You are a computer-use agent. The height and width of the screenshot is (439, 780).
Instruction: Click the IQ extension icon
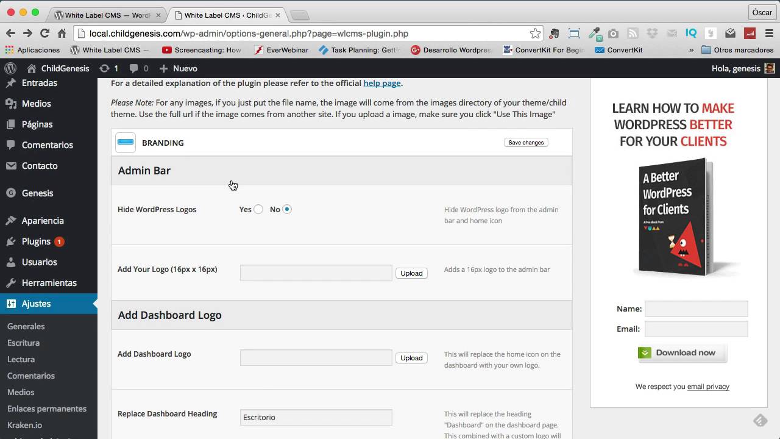click(x=691, y=34)
